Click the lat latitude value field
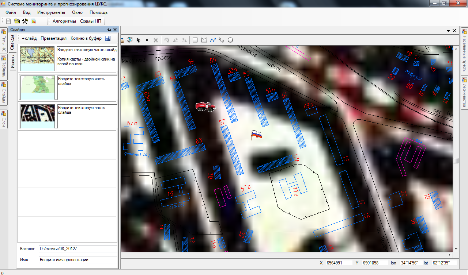This screenshot has width=468, height=275. pos(445,263)
